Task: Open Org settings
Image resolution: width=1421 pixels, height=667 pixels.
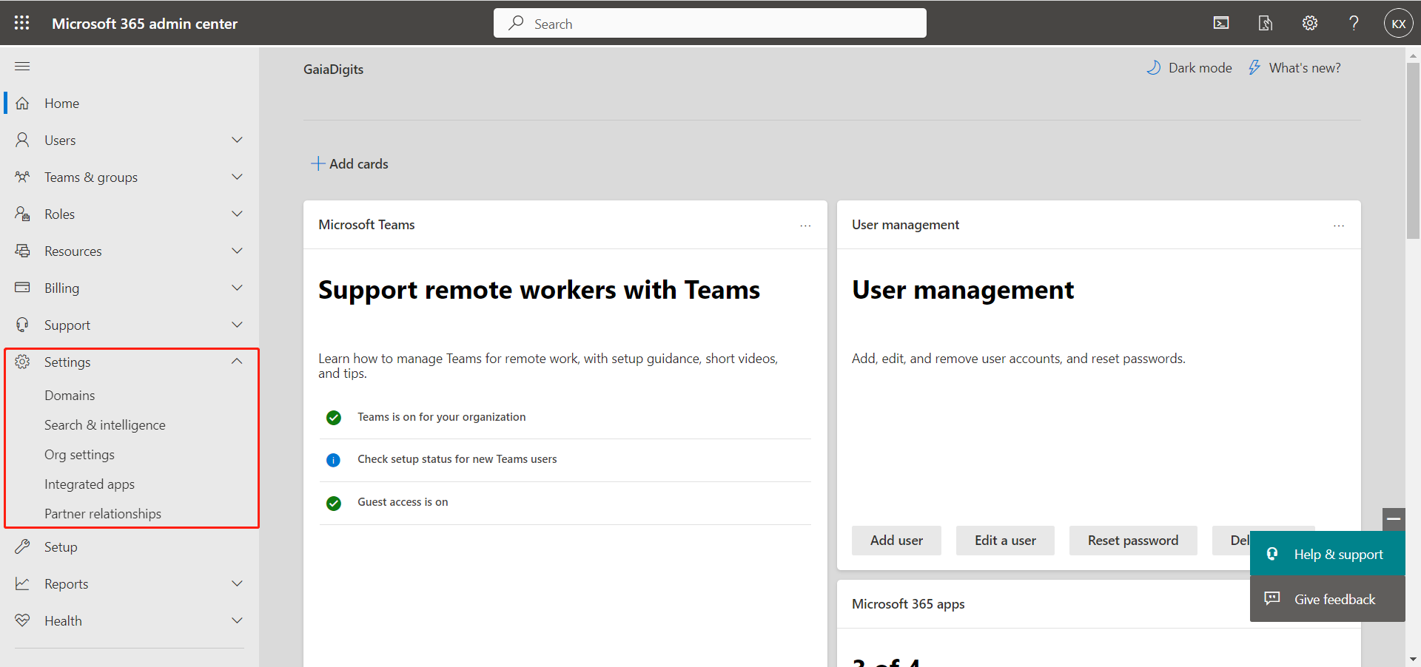Action: pos(79,454)
